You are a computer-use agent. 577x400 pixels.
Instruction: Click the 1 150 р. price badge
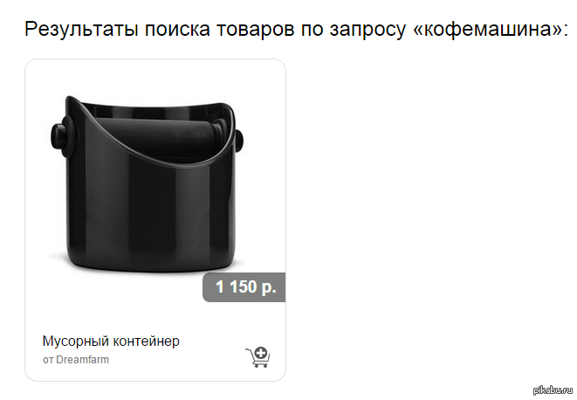click(x=244, y=287)
